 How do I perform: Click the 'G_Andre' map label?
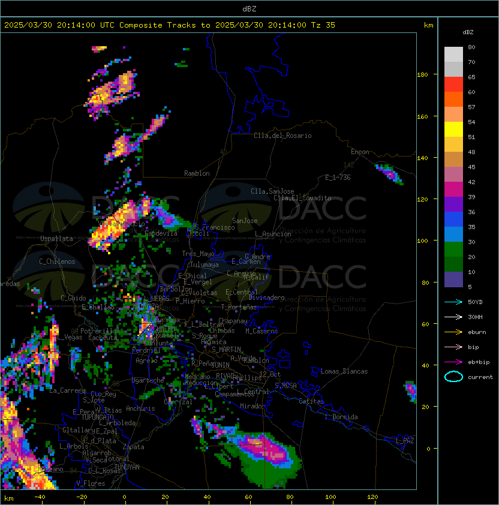(257, 257)
